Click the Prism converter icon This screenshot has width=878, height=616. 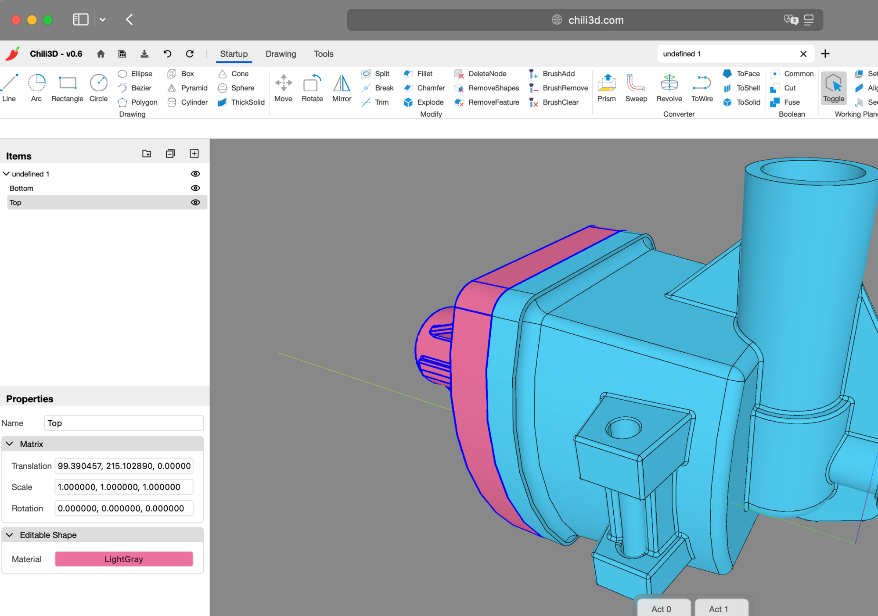(x=607, y=88)
